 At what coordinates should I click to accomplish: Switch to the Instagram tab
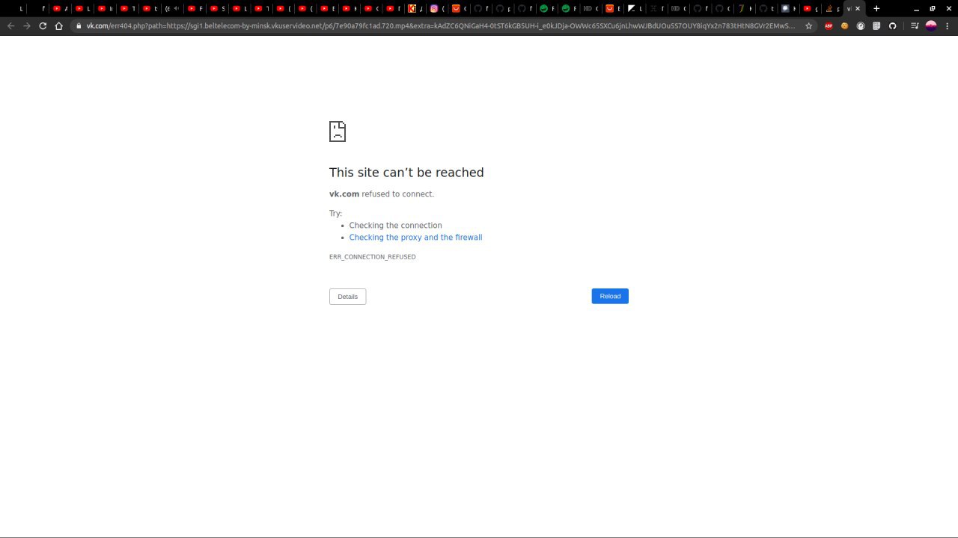click(437, 8)
